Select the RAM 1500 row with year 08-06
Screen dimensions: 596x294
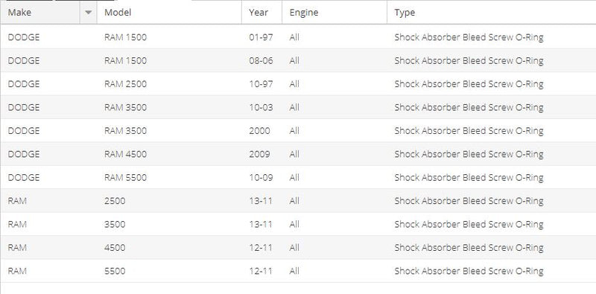click(x=299, y=60)
